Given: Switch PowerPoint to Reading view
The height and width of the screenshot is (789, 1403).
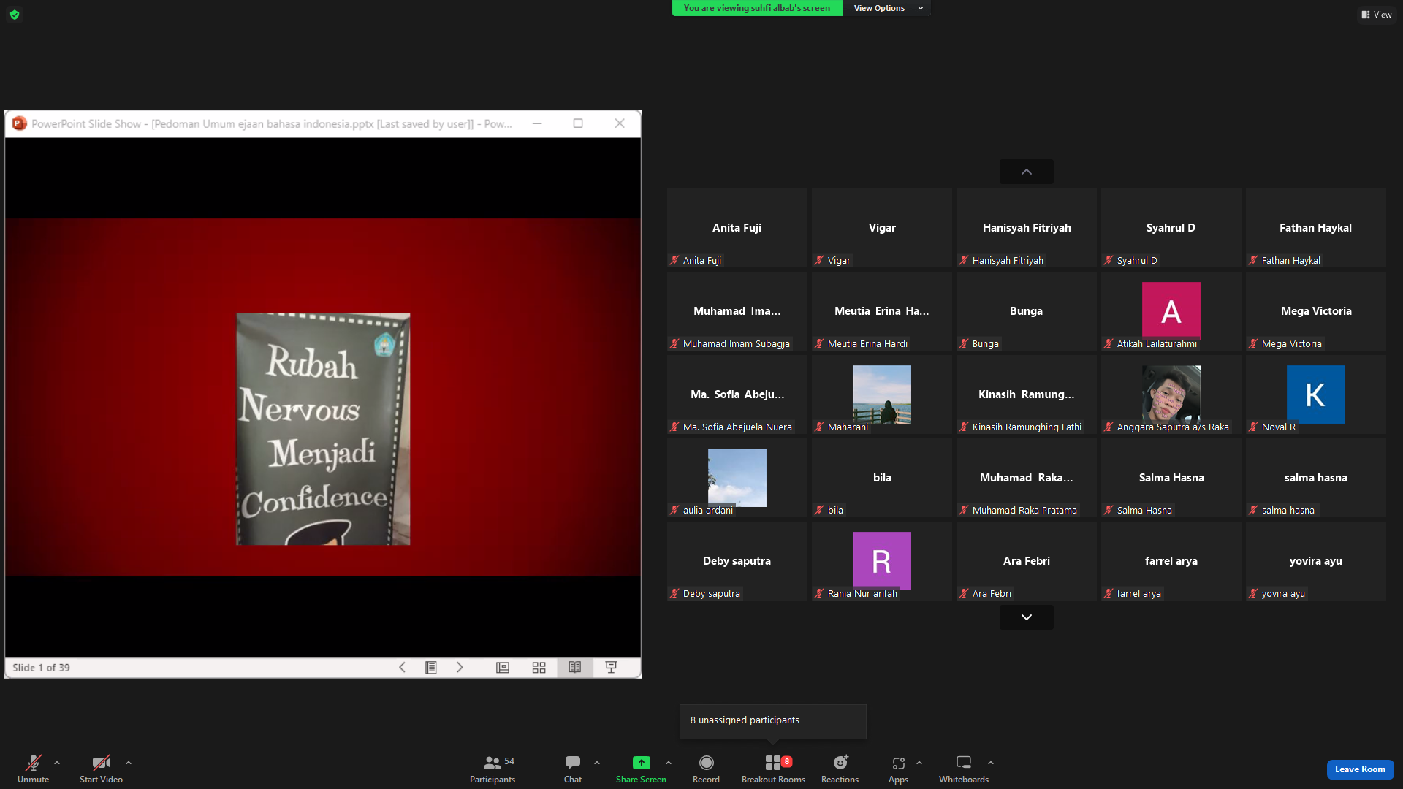Looking at the screenshot, I should 575,667.
